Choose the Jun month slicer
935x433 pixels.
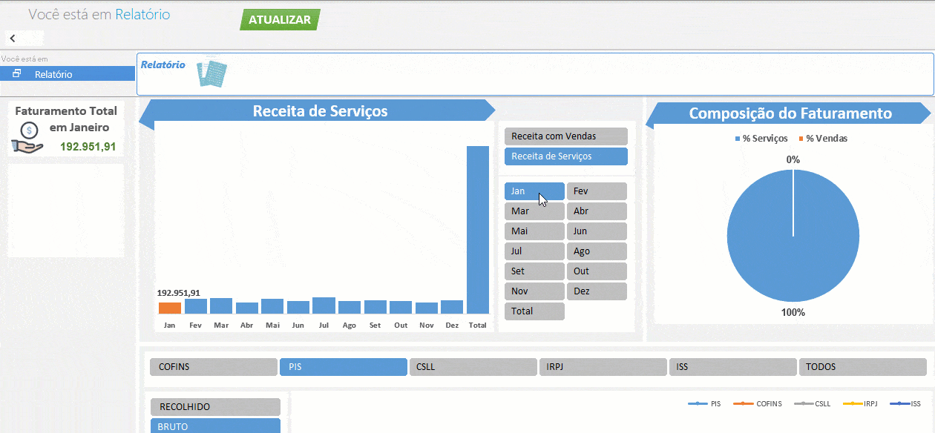click(x=597, y=231)
